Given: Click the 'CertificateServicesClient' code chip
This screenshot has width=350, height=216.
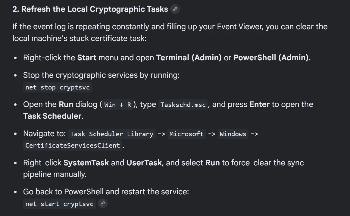Looking at the screenshot, I should click(73, 146).
